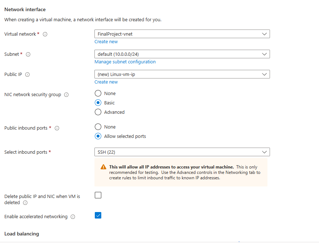Open the FinalProject-vnet virtual network dropdown

tap(182, 34)
